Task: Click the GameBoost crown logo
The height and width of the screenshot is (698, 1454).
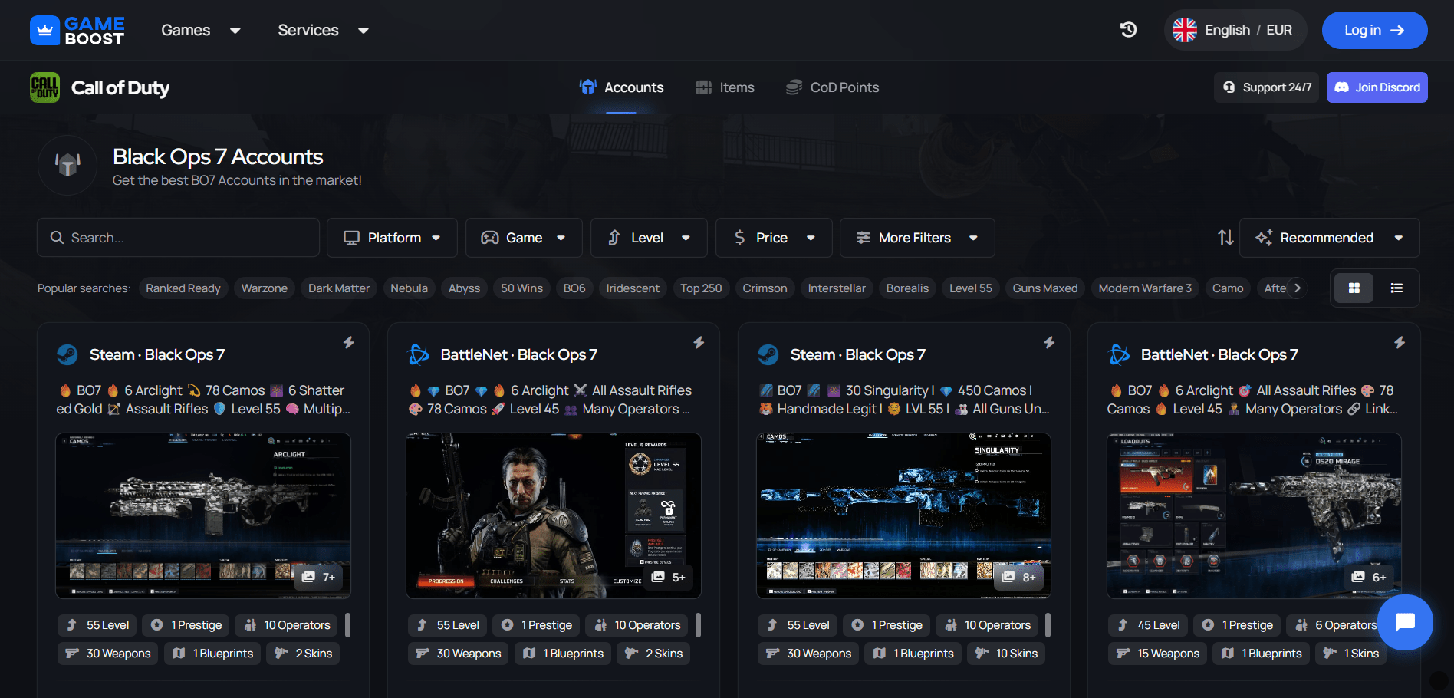Action: (x=44, y=31)
